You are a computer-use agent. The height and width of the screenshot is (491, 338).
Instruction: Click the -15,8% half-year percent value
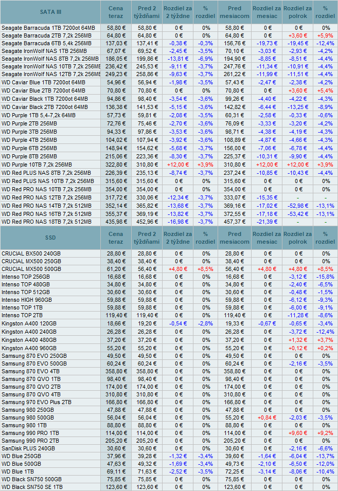click(325, 277)
